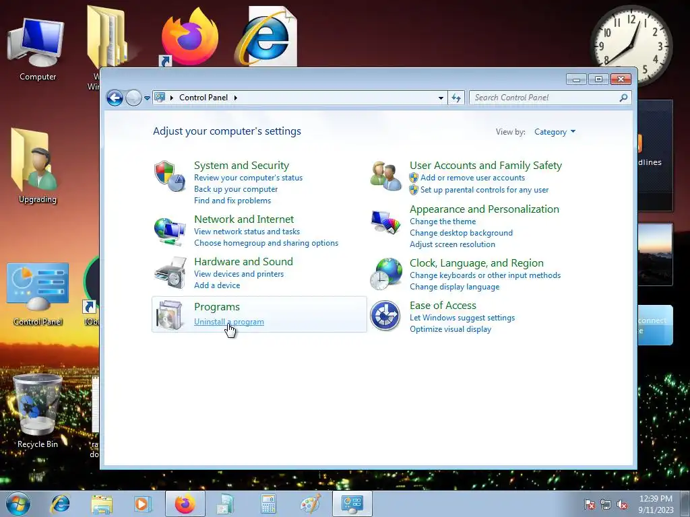Click Change the theme
This screenshot has width=690, height=517.
point(443,221)
